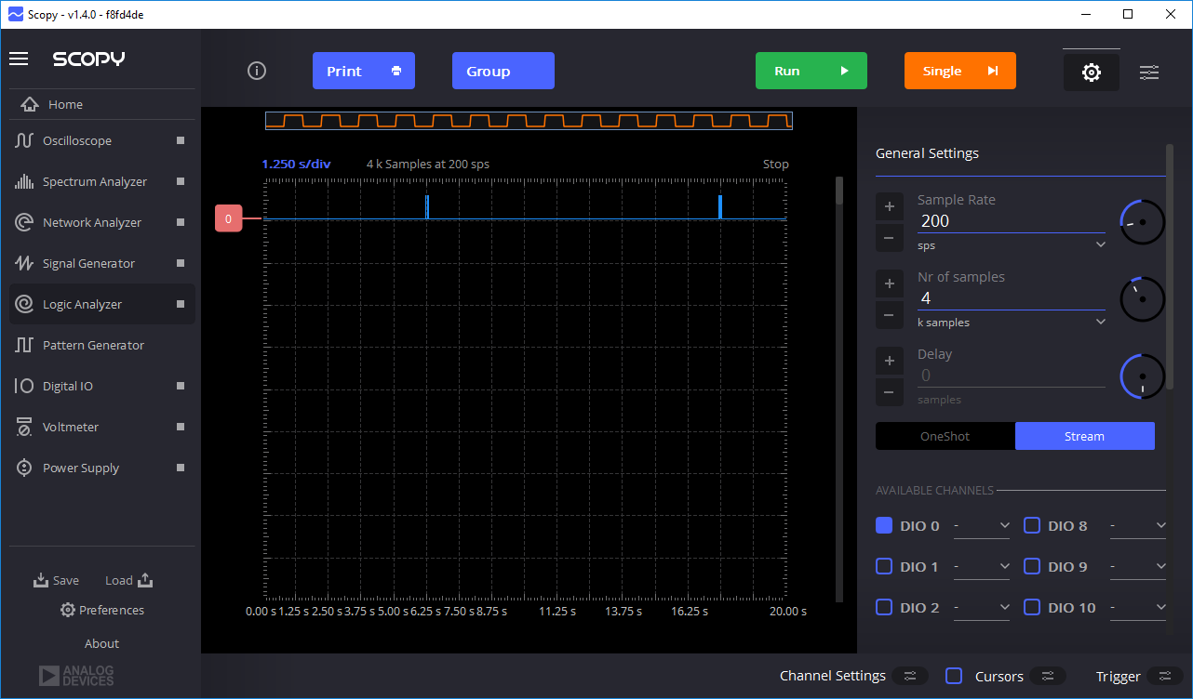Open the gear settings panel
1193x699 pixels.
tap(1092, 72)
